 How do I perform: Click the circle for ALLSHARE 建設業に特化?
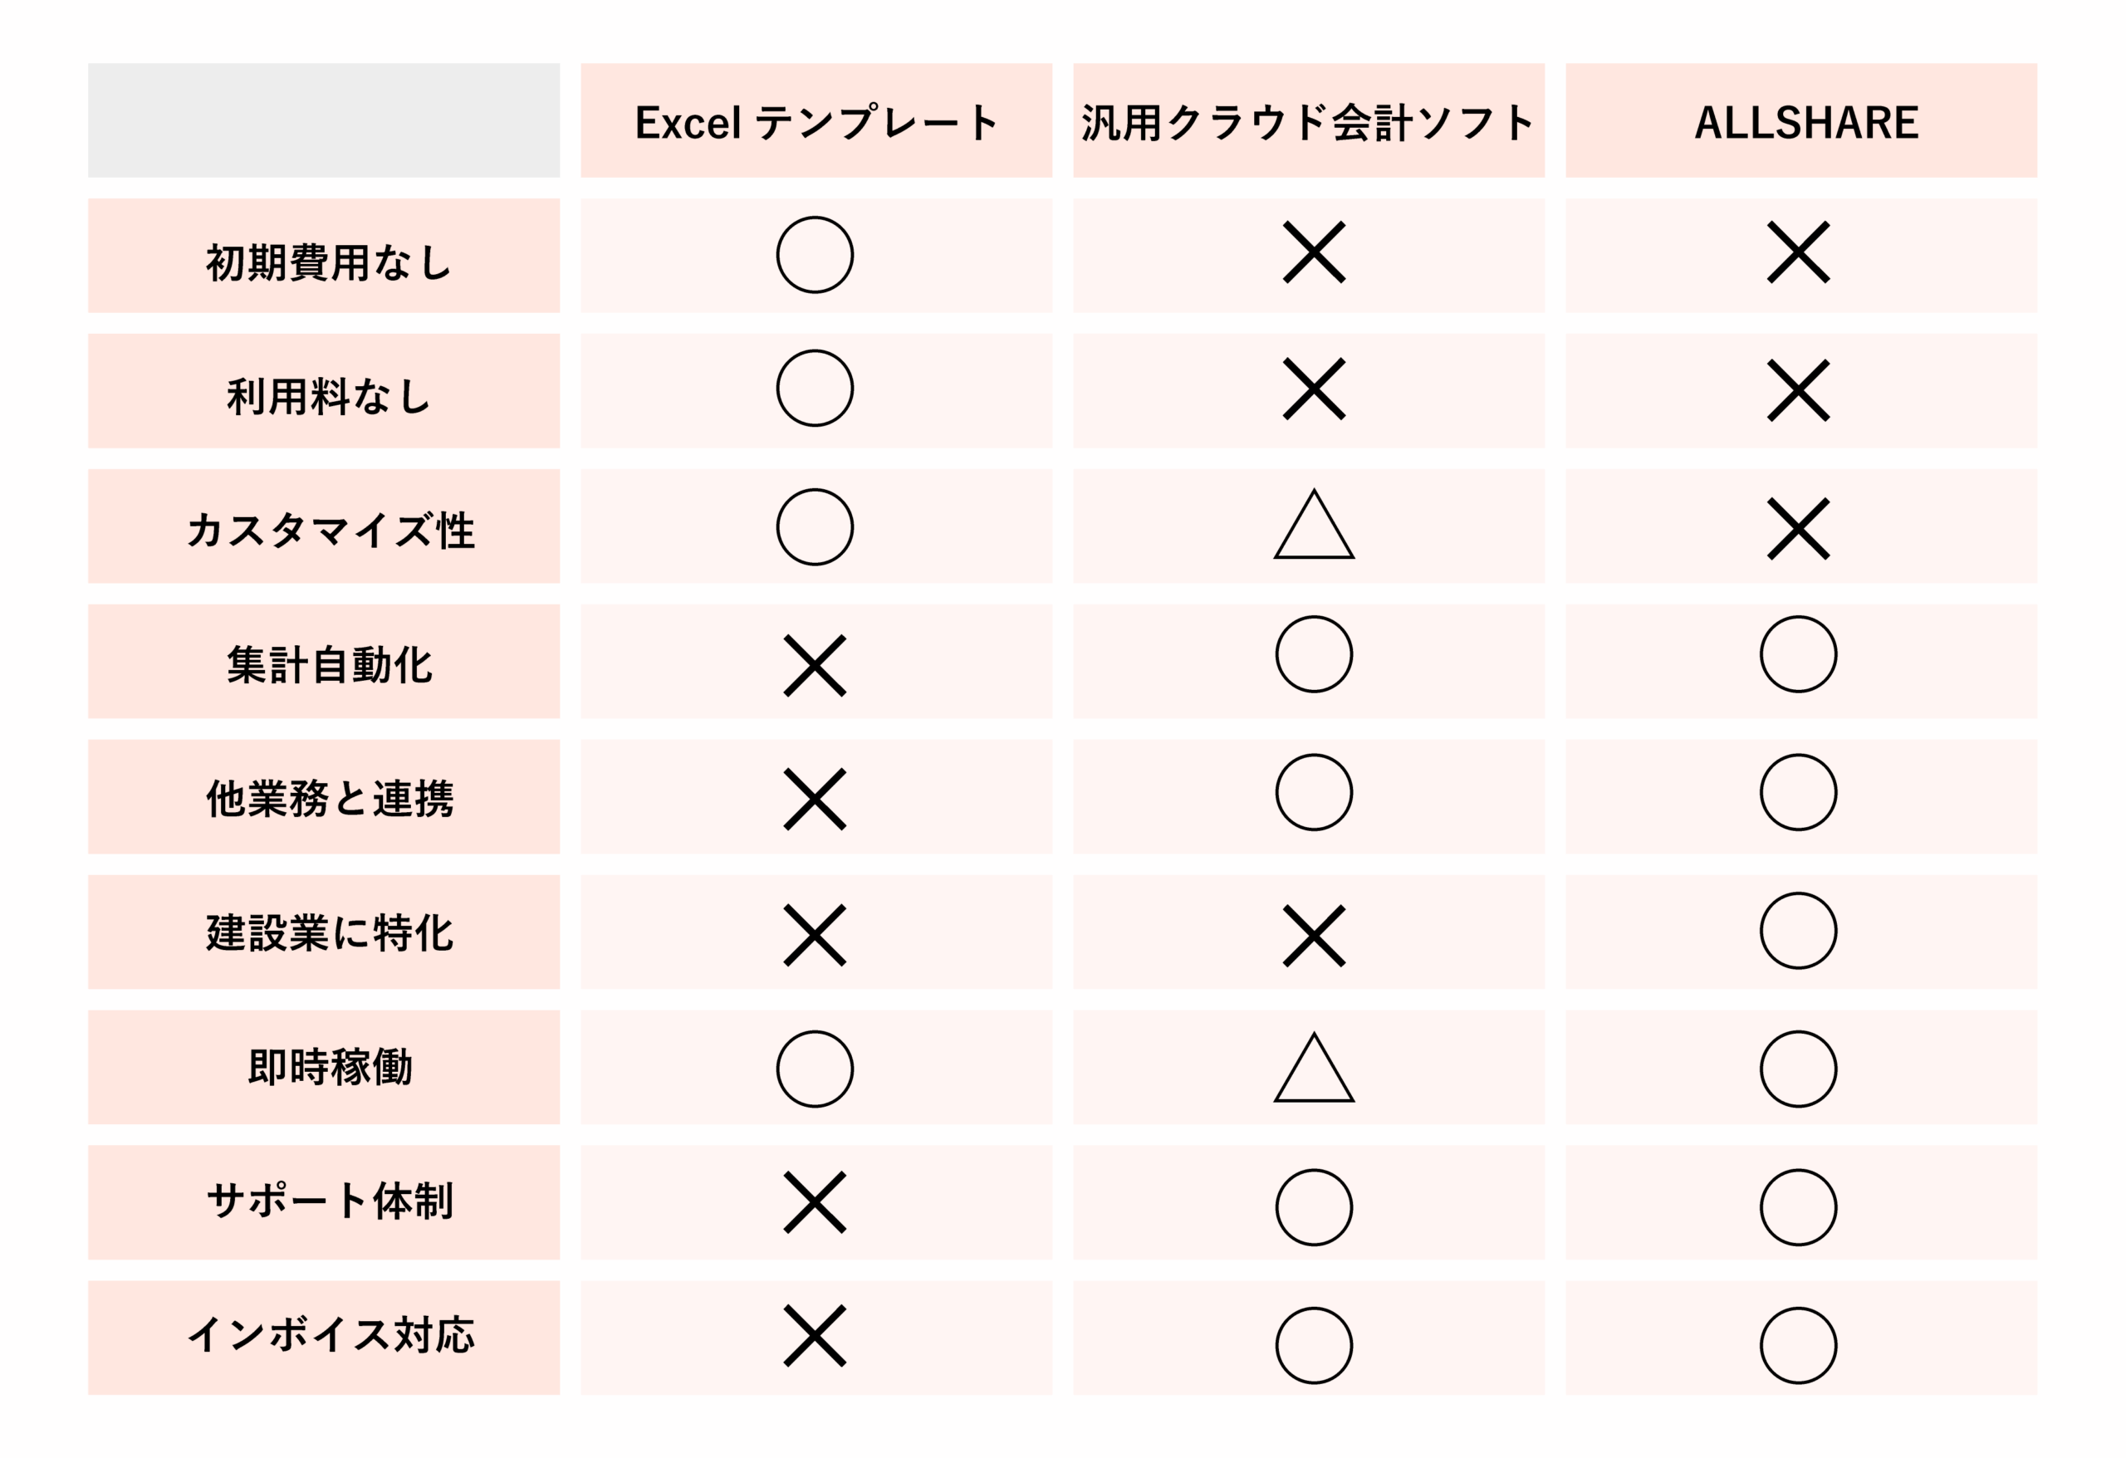coord(1798,930)
